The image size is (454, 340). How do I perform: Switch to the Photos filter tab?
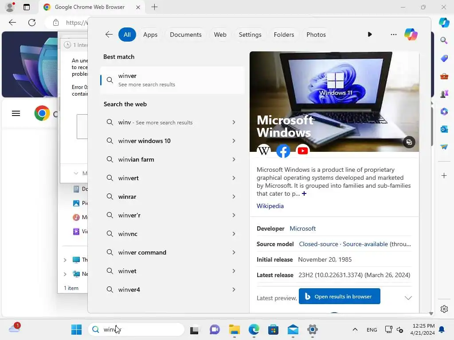pos(316,35)
